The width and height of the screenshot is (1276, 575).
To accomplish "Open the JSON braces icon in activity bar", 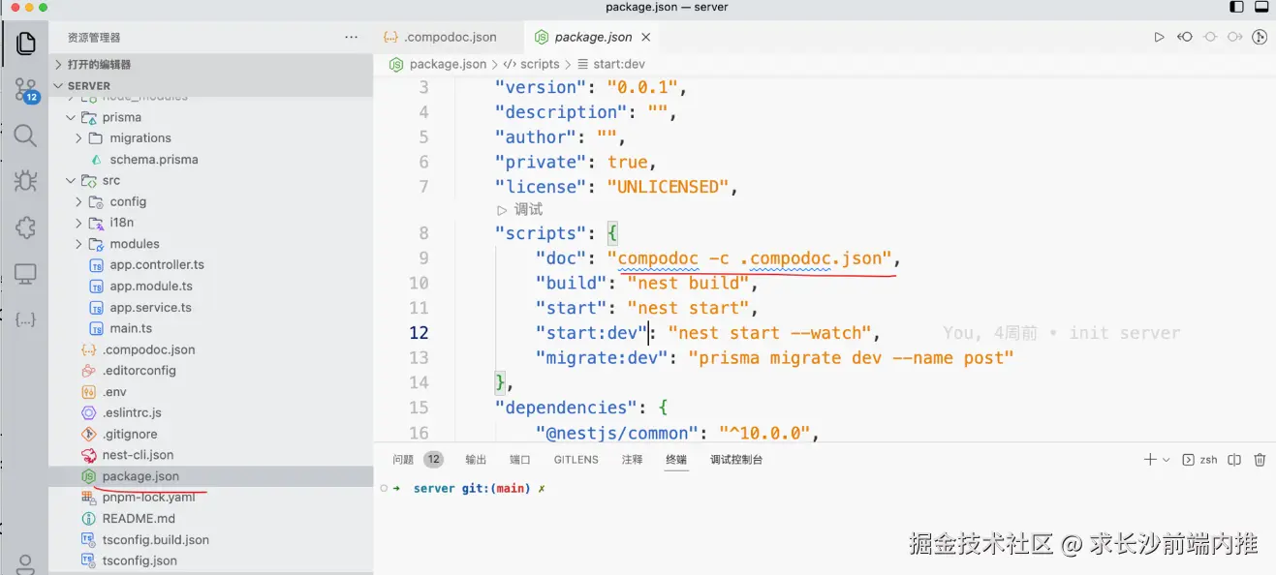I will tap(25, 318).
